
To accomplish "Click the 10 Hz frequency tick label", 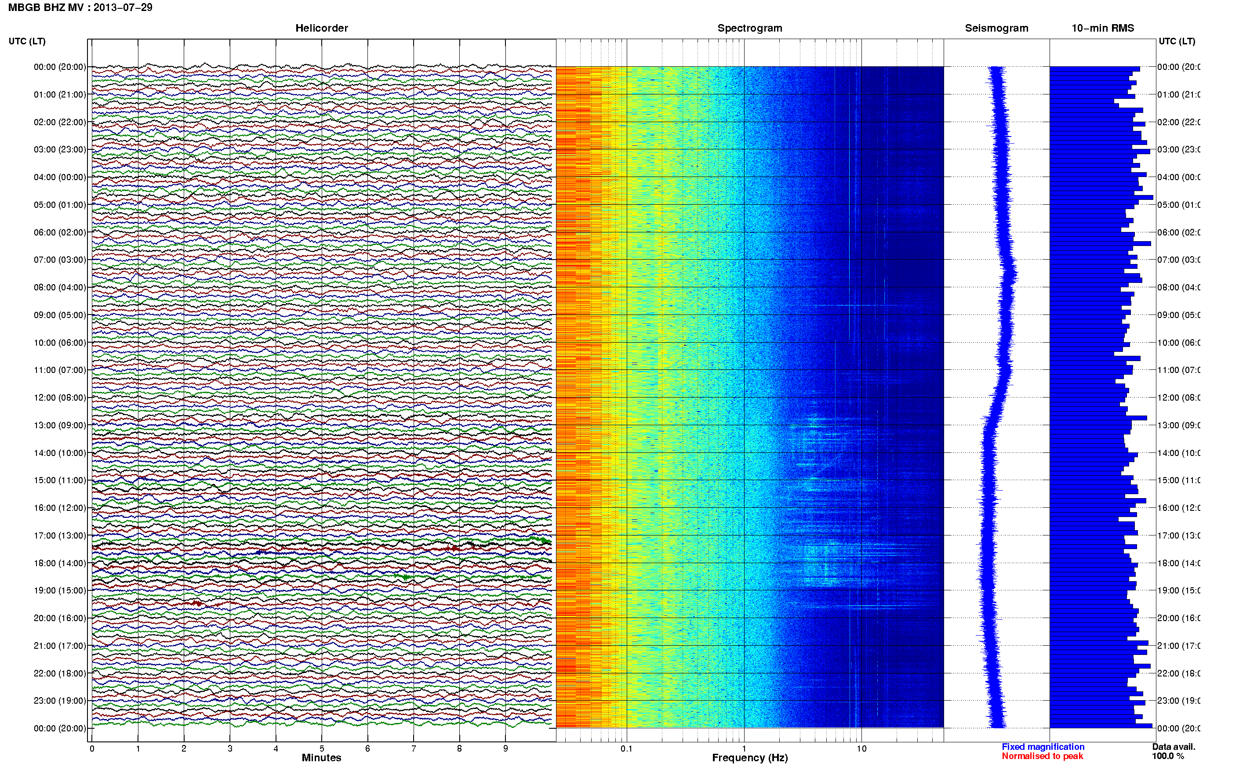I will pyautogui.click(x=861, y=748).
